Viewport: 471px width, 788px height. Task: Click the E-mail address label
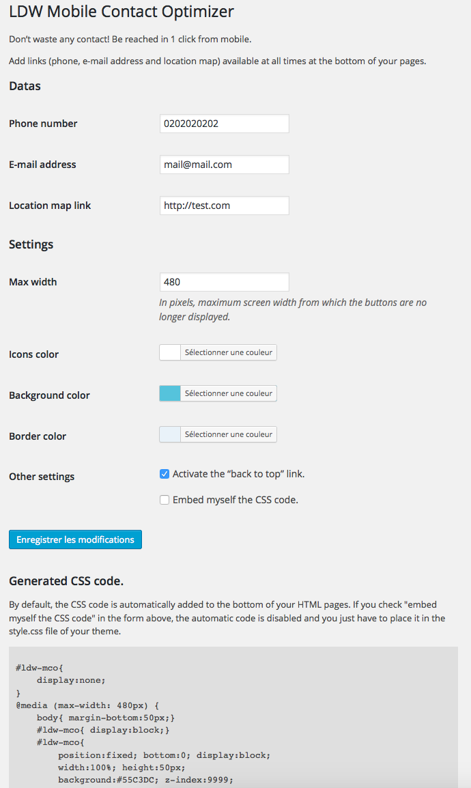[43, 165]
